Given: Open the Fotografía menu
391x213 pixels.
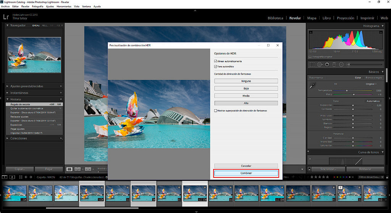Looking at the screenshot, I should [x=37, y=7].
